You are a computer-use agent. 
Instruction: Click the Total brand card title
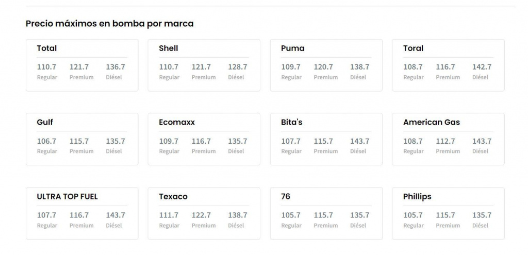pos(47,48)
